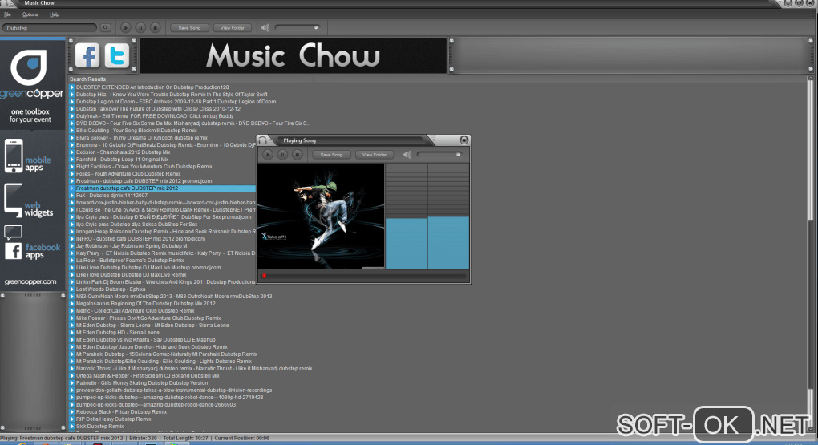Click play icon beside Jay Robinson Spring Dubstep

(x=72, y=245)
